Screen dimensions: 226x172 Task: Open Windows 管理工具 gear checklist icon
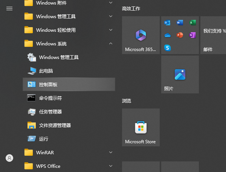tap(32, 57)
